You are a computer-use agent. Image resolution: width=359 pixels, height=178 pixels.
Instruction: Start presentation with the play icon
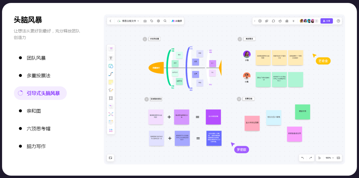260,21
